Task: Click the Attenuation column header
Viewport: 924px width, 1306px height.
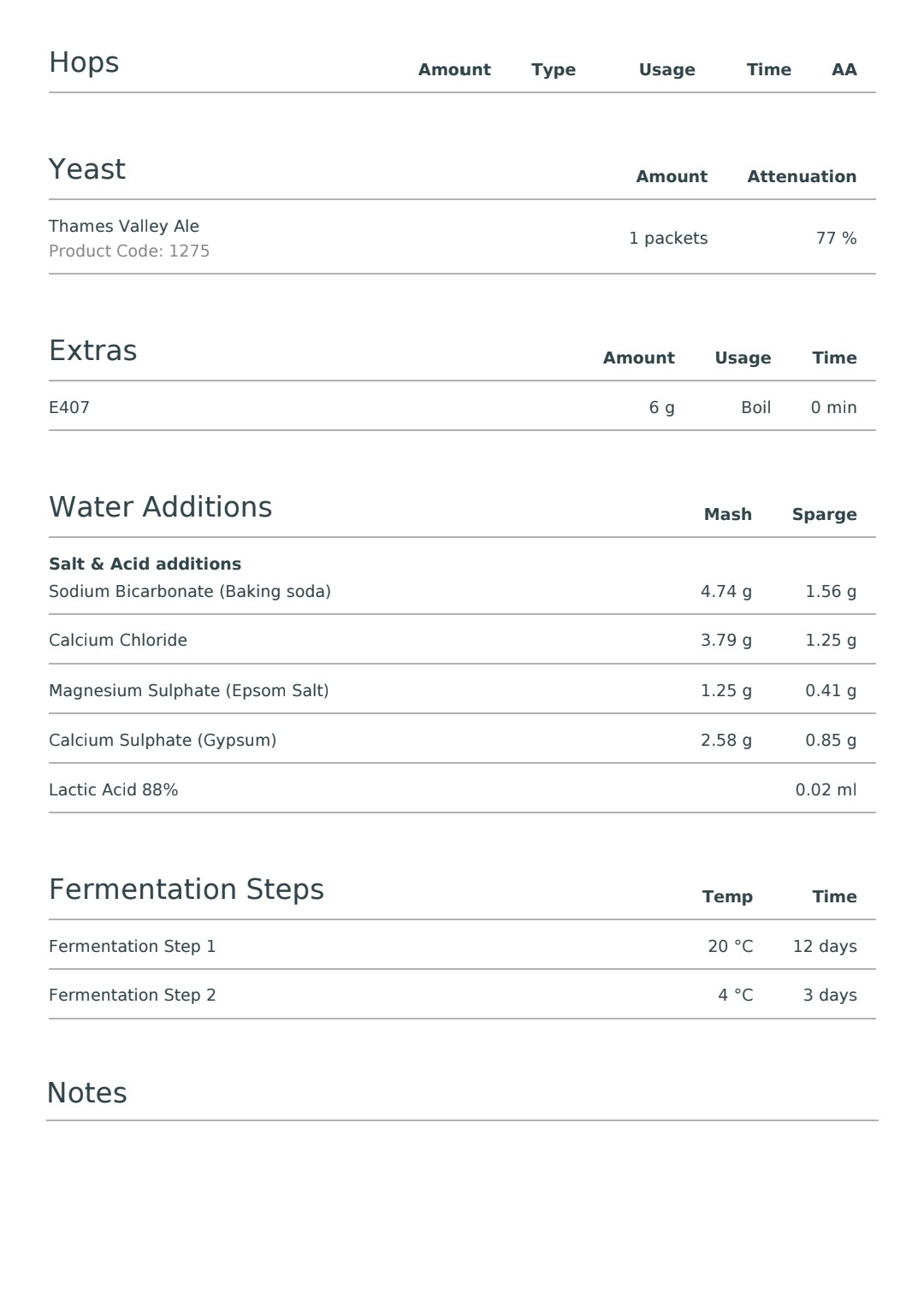Action: [802, 177]
